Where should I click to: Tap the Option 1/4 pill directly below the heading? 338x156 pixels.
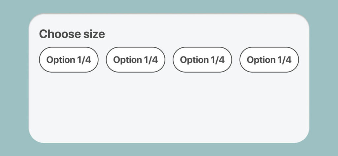pyautogui.click(x=69, y=60)
